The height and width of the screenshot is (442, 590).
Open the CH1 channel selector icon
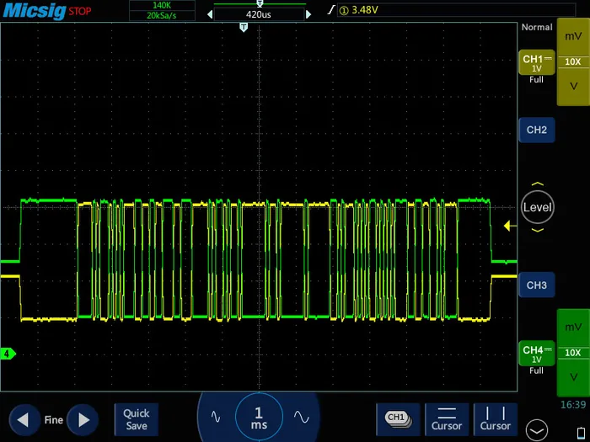coord(397,418)
